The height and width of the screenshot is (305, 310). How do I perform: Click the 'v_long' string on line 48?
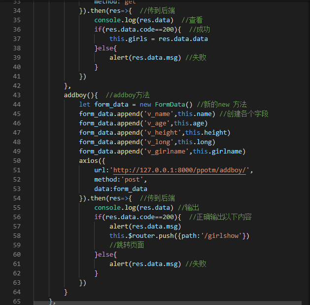pyautogui.click(x=159, y=142)
